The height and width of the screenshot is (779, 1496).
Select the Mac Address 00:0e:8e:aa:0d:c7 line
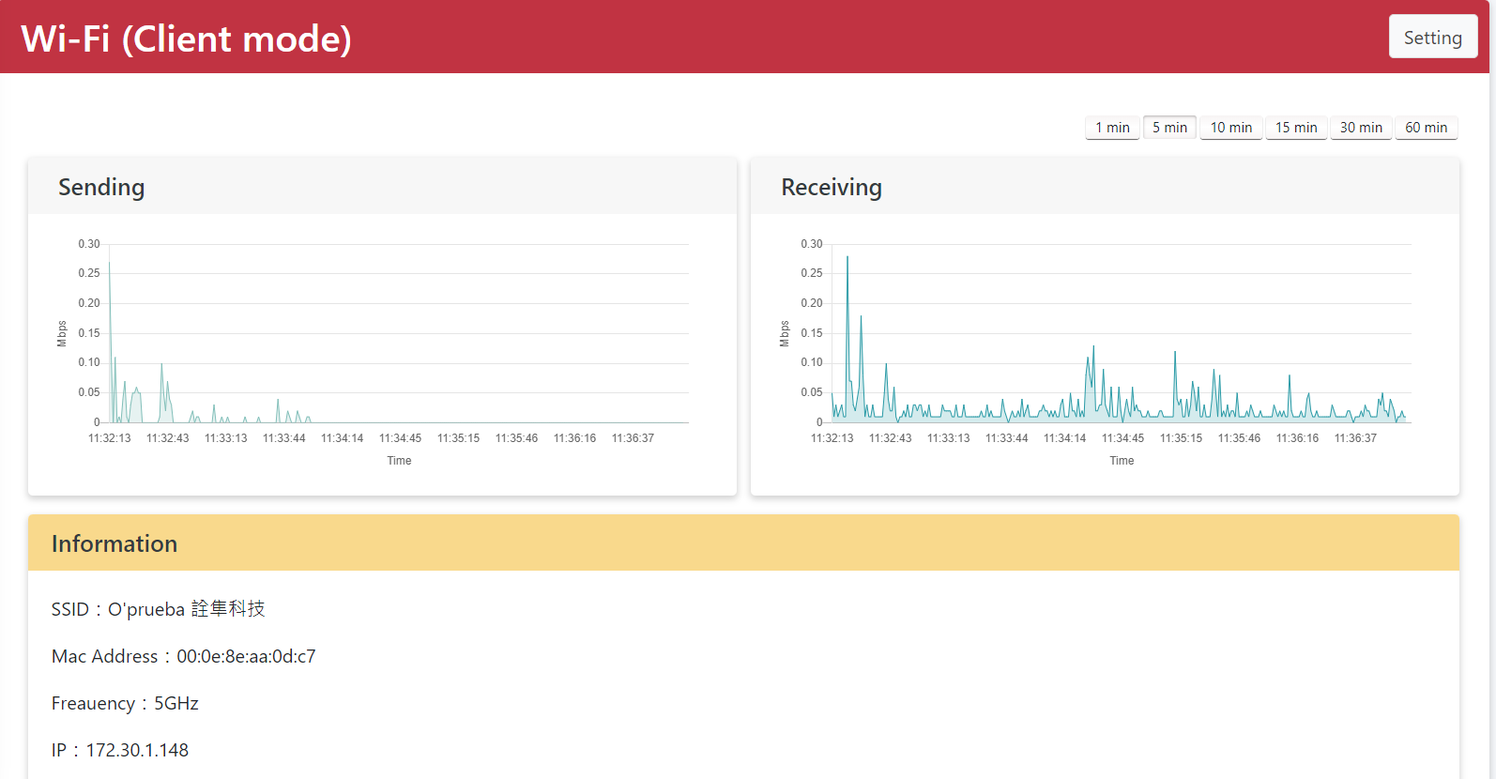pyautogui.click(x=183, y=656)
